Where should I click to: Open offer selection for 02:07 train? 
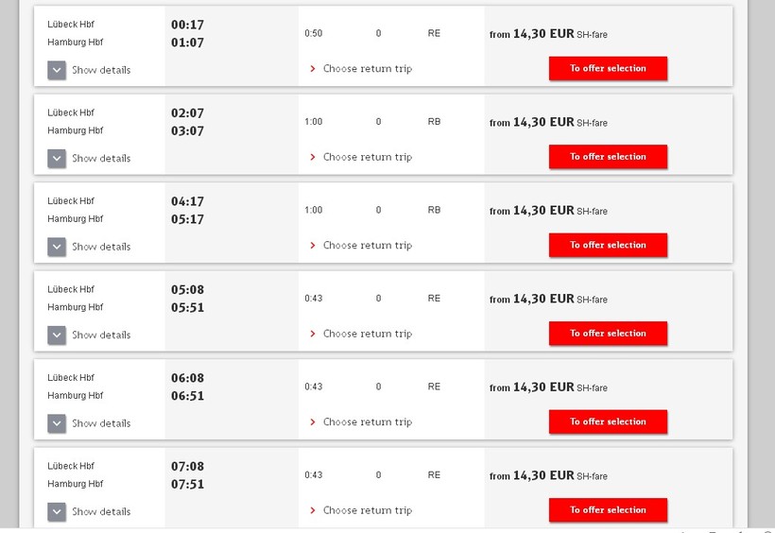pyautogui.click(x=608, y=157)
